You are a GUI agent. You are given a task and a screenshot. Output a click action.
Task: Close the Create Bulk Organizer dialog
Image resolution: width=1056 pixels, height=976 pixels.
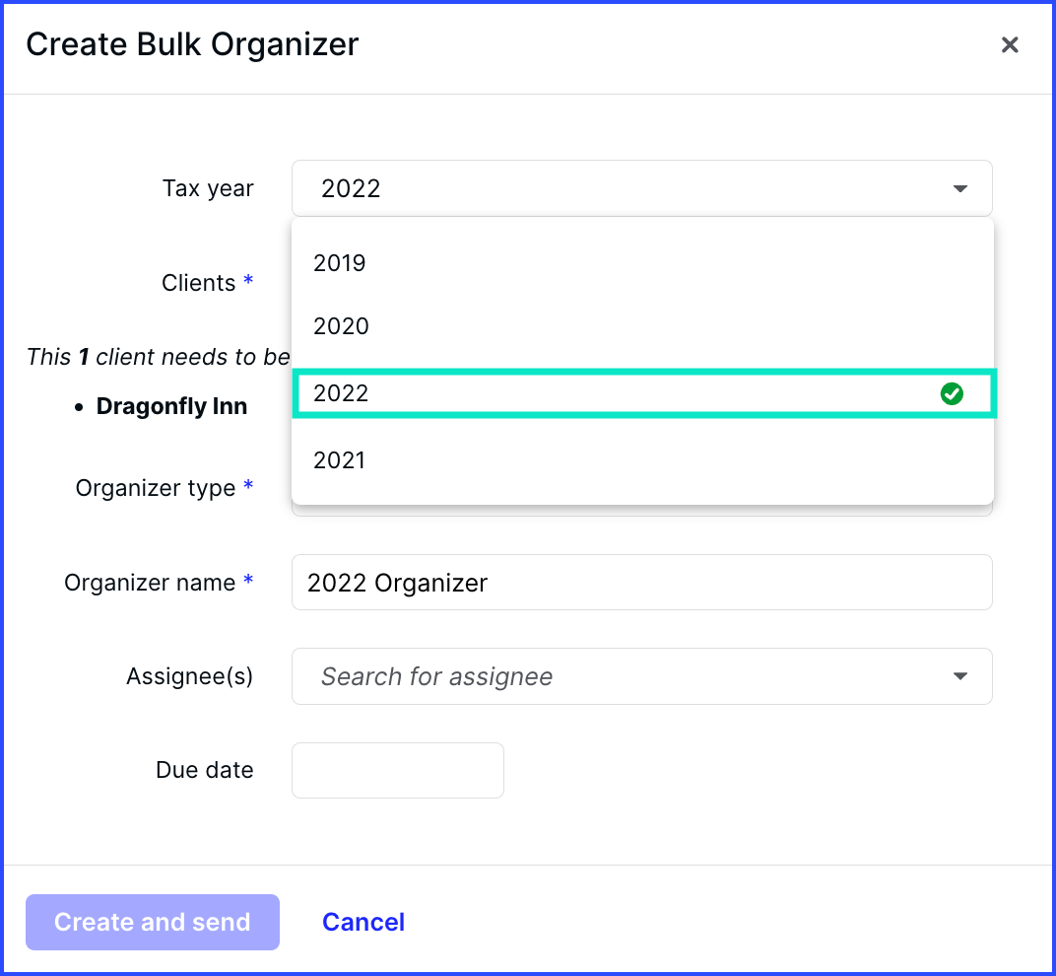[1009, 45]
